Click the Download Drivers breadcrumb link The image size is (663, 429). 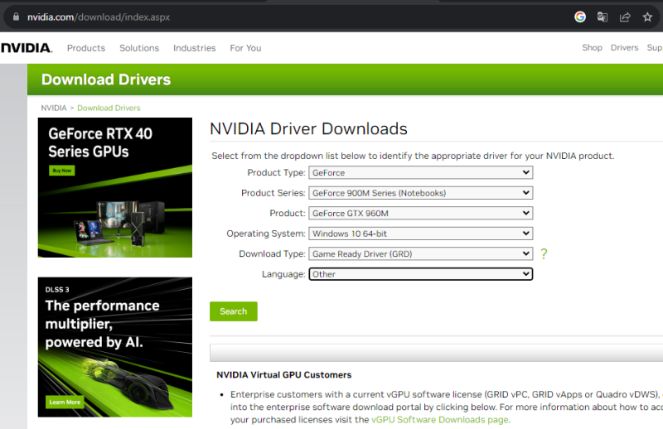click(x=109, y=108)
